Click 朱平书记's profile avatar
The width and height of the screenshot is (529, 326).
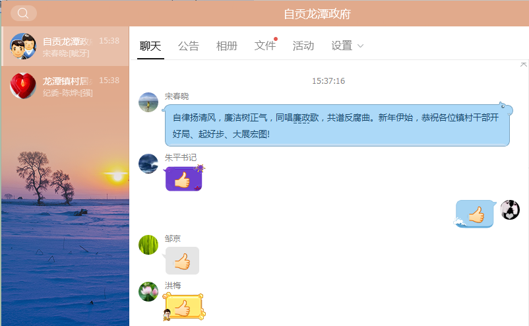(x=148, y=164)
